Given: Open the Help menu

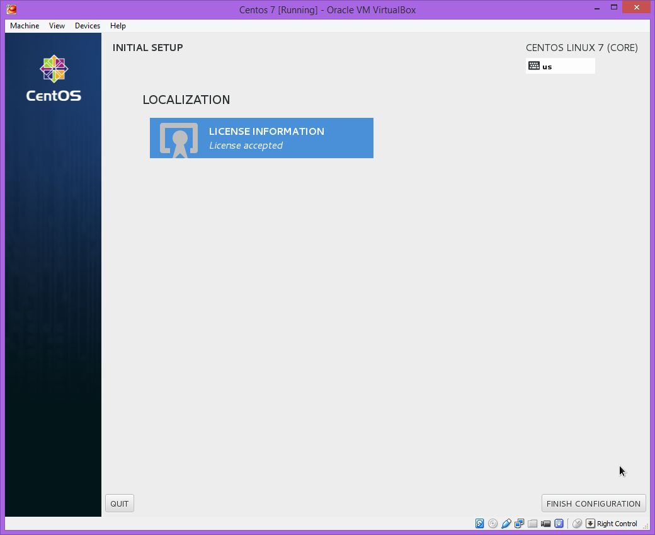Looking at the screenshot, I should pyautogui.click(x=118, y=25).
